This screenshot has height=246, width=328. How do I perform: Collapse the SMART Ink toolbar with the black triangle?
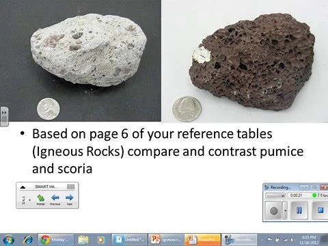coord(23,187)
